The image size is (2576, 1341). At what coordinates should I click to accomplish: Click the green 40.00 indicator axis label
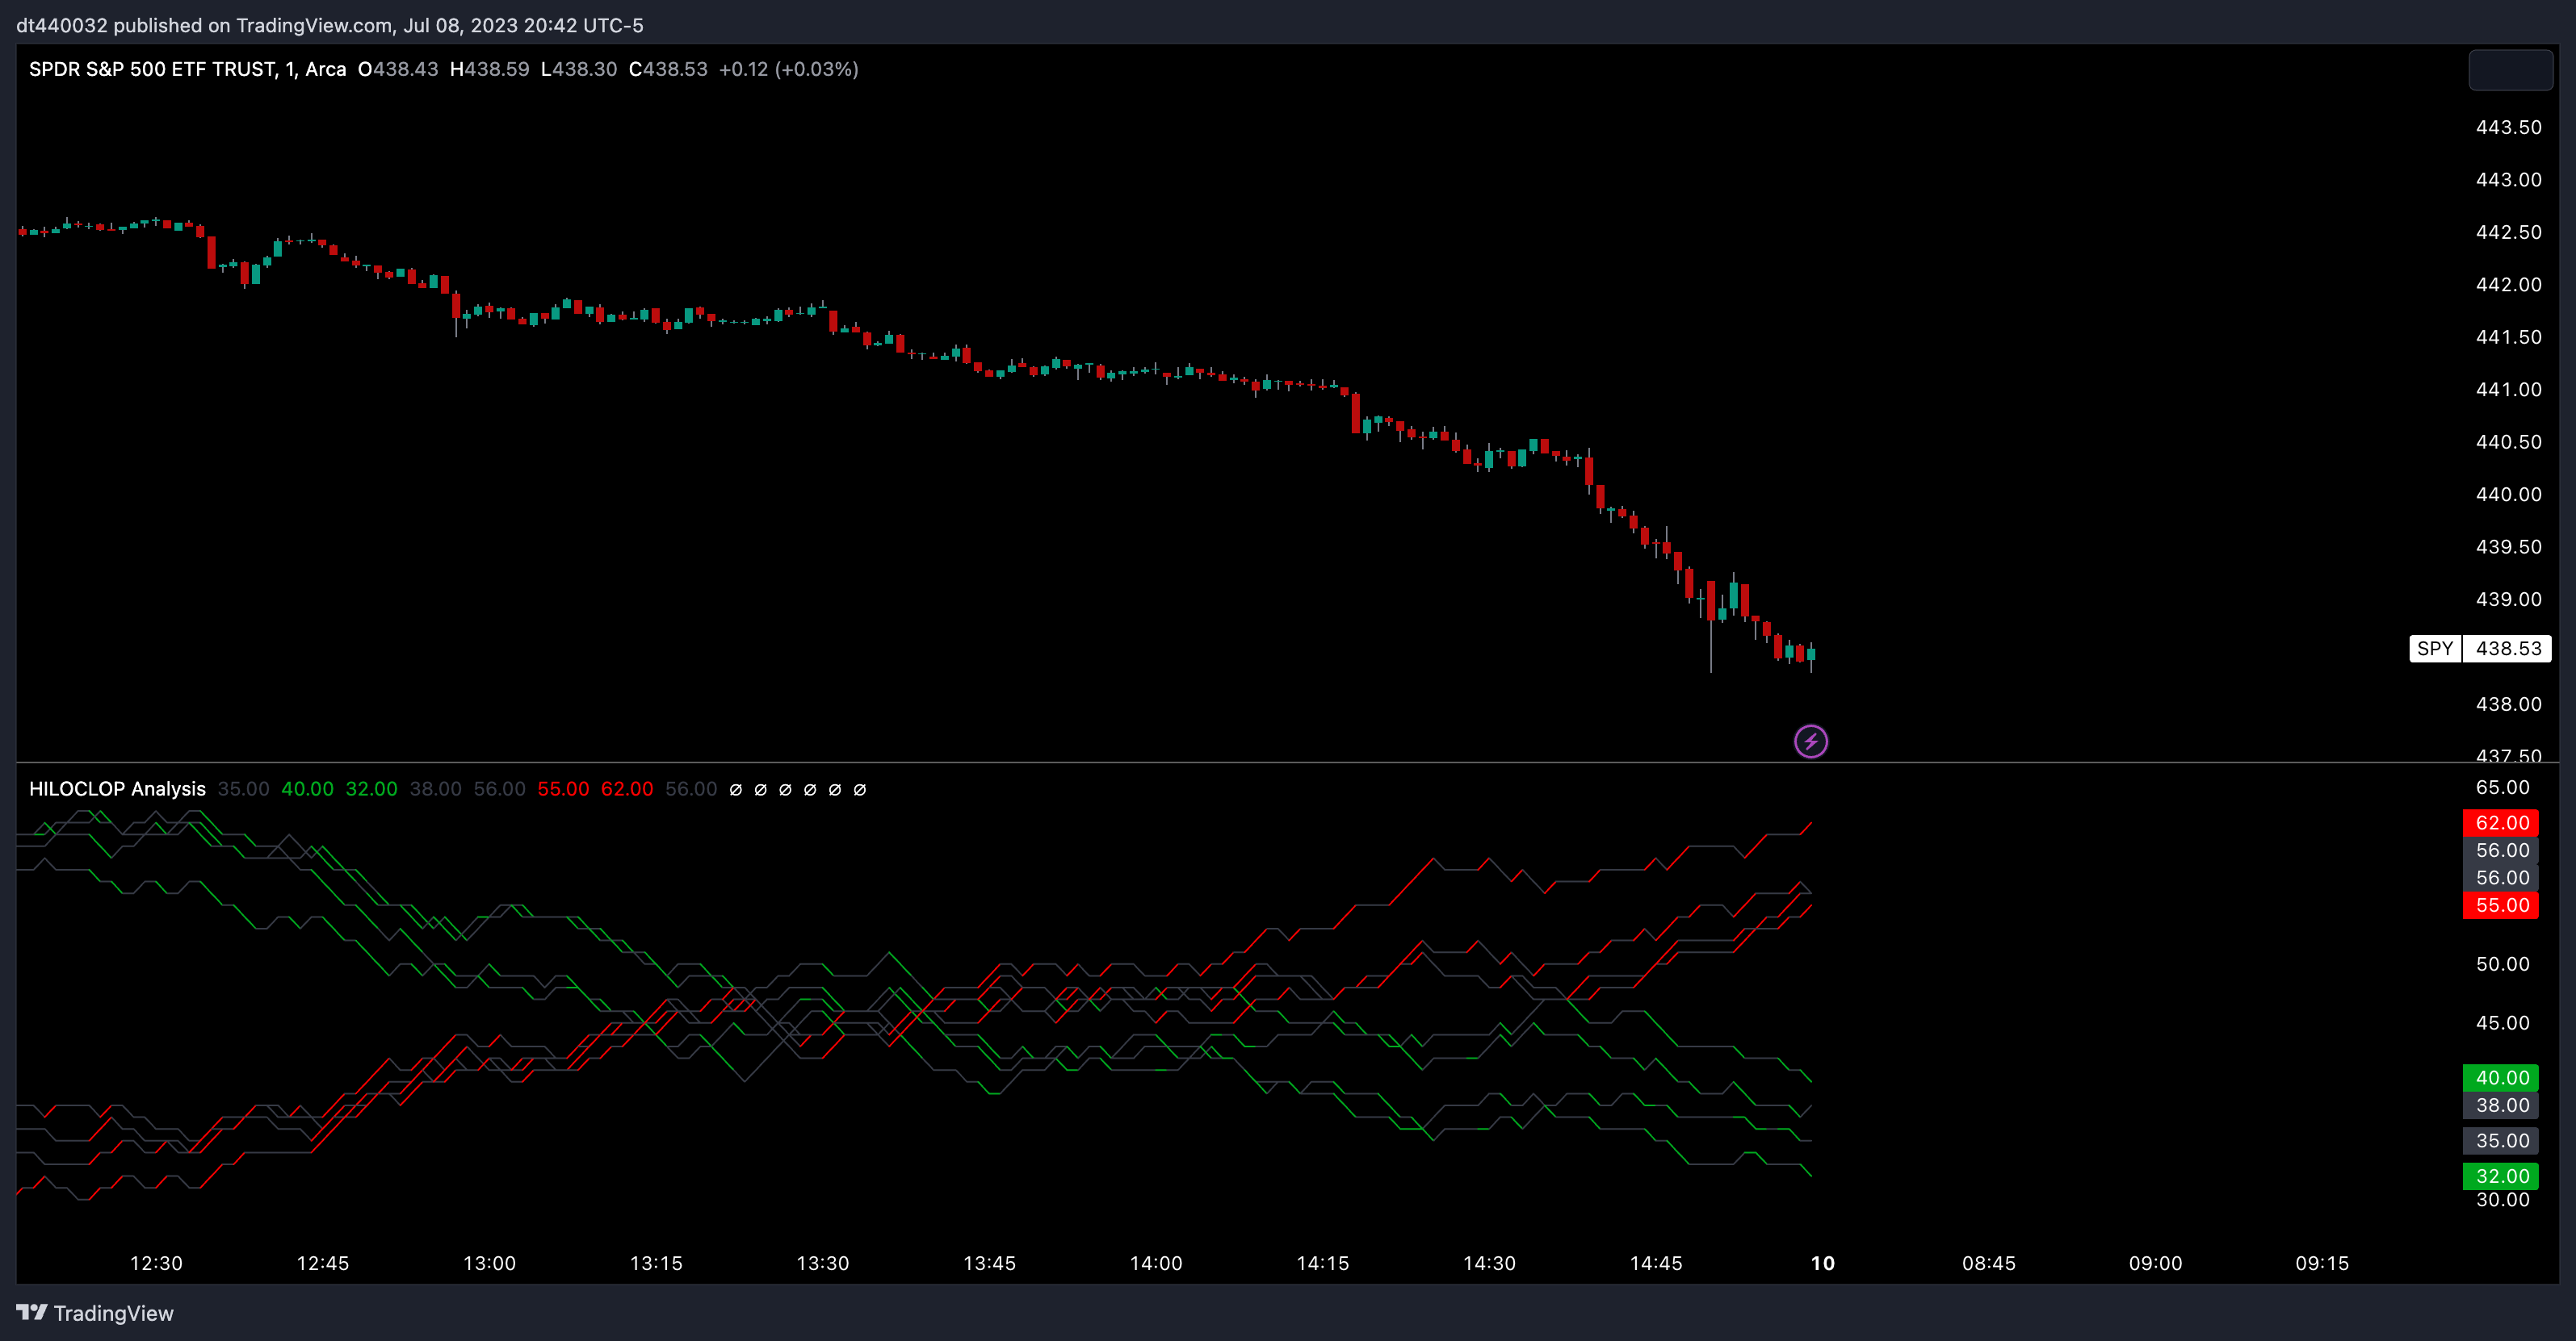pos(2501,1077)
